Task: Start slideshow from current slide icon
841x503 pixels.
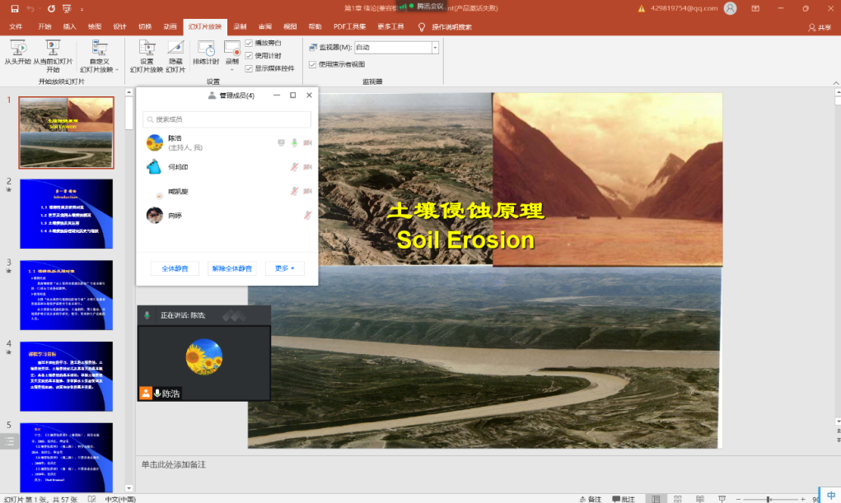Action: [53, 48]
